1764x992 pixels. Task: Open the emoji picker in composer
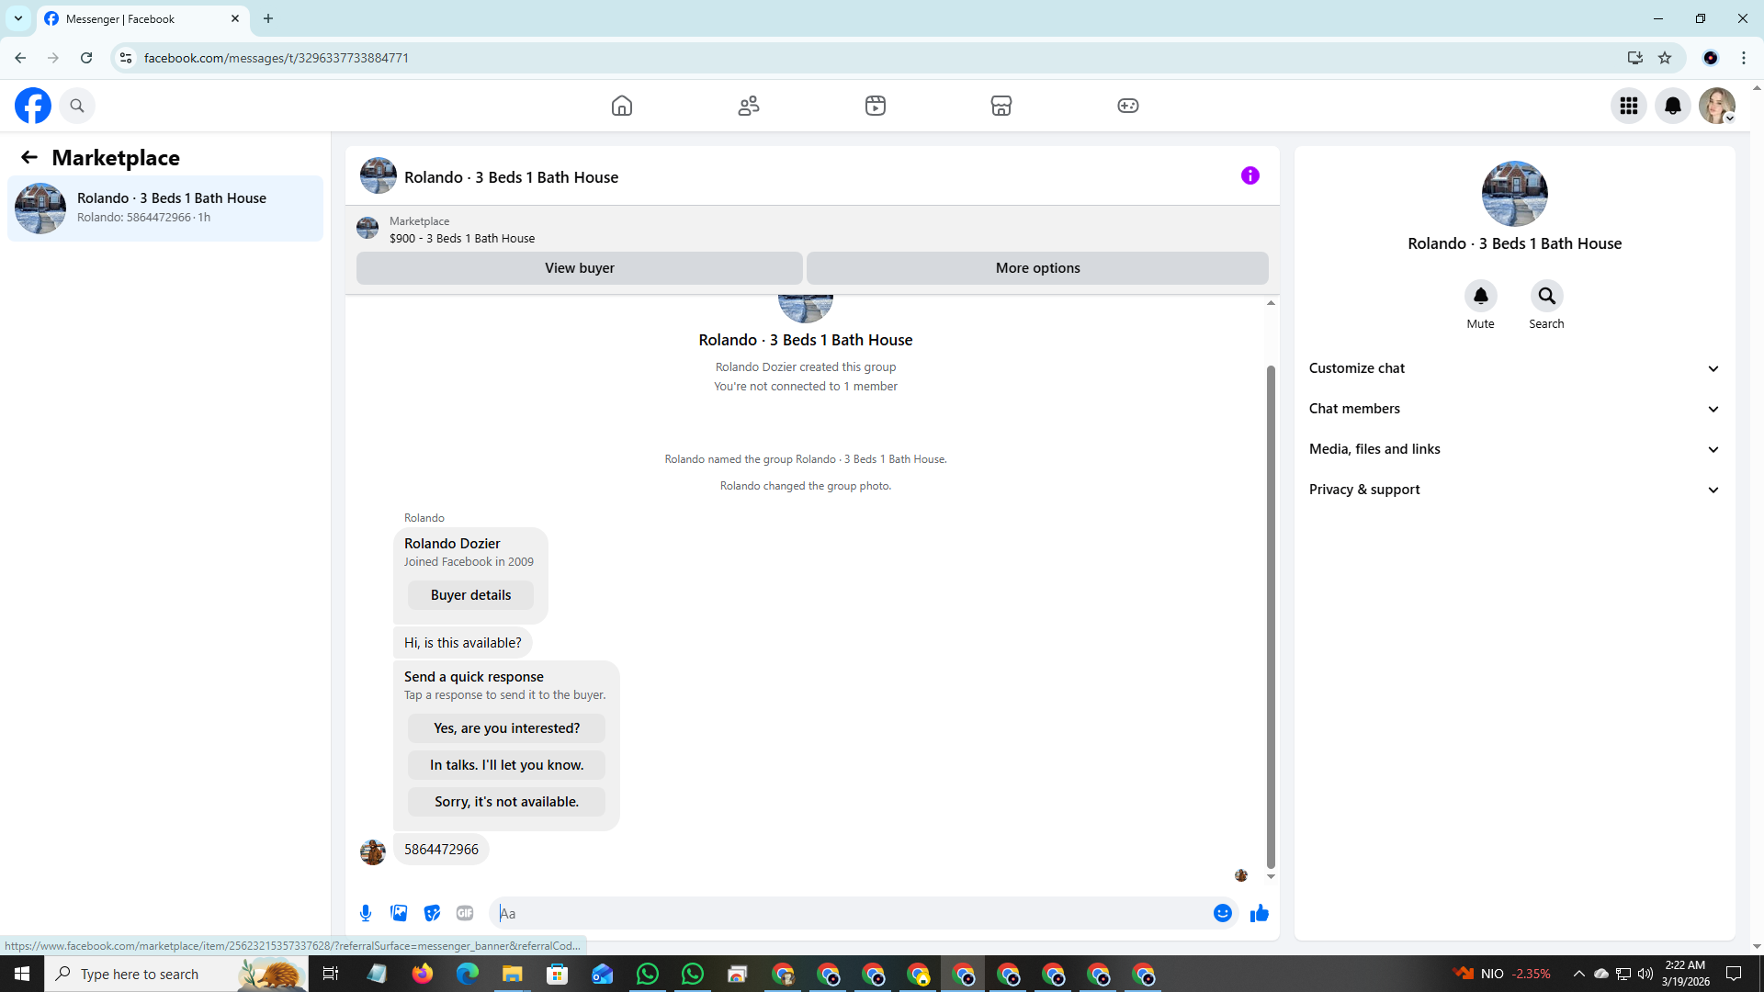pyautogui.click(x=1222, y=913)
